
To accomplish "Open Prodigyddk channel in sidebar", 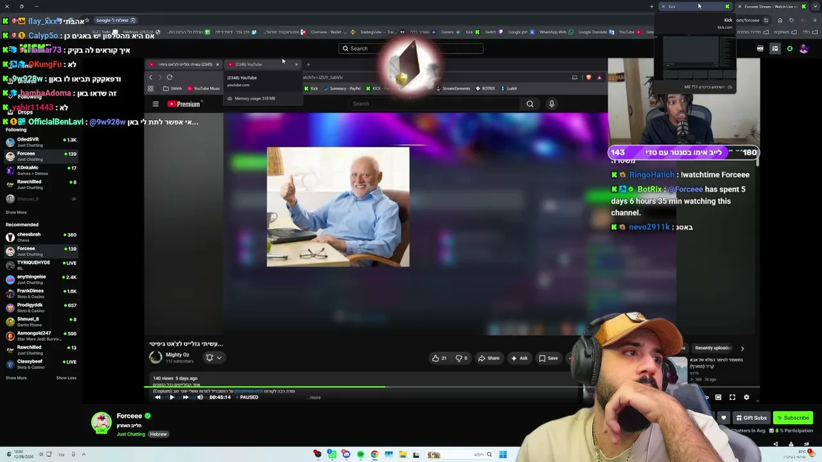I will point(41,308).
